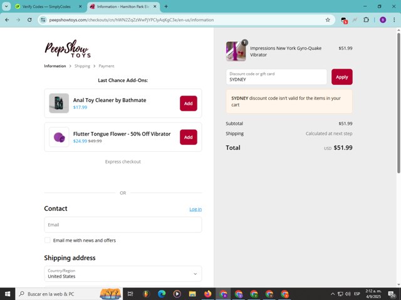This screenshot has width=401, height=300.
Task: Click the Log in link
Action: pyautogui.click(x=195, y=209)
